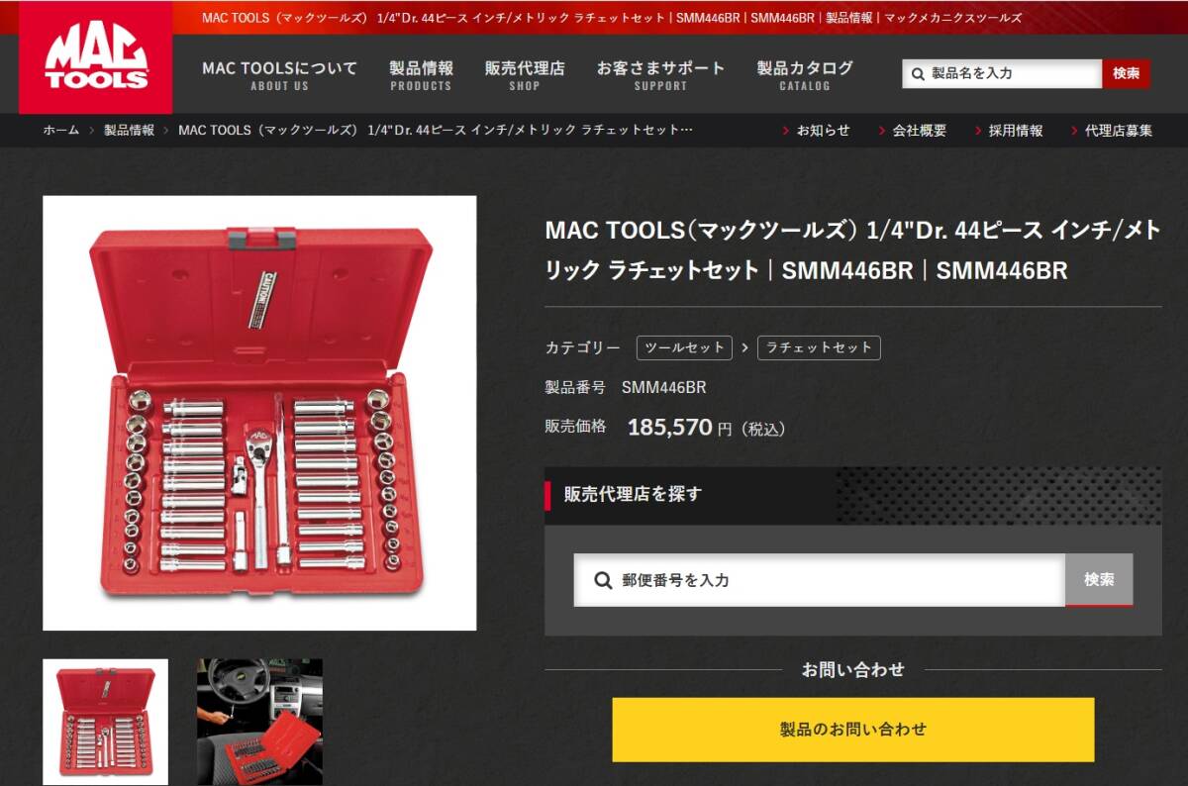Viewport: 1188px width, 786px height.
Task: Open the 販売代理店 SHOP menu
Action: (x=525, y=75)
